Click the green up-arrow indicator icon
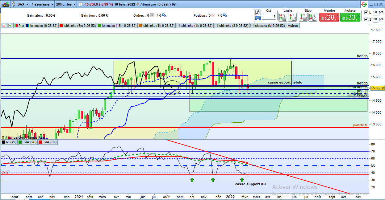Image resolution: width=385 pixels, height=200 pixels. (10, 26)
